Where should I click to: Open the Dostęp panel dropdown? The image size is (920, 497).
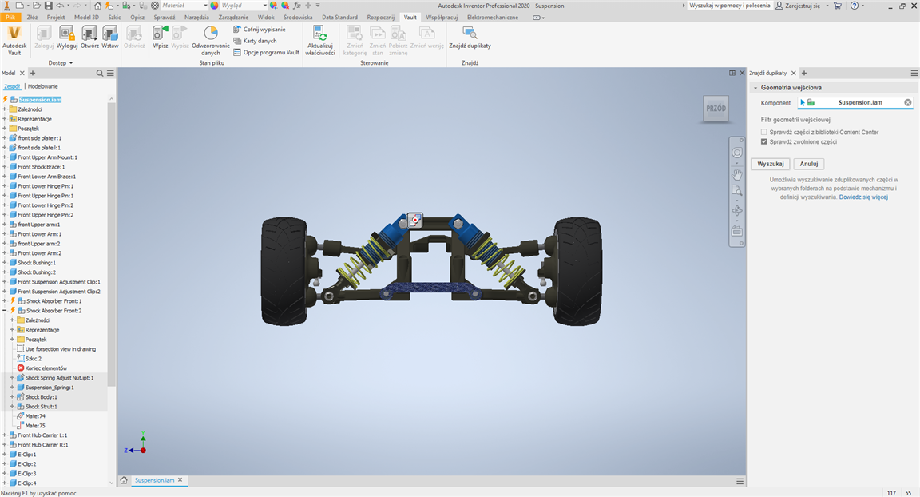[x=61, y=63]
